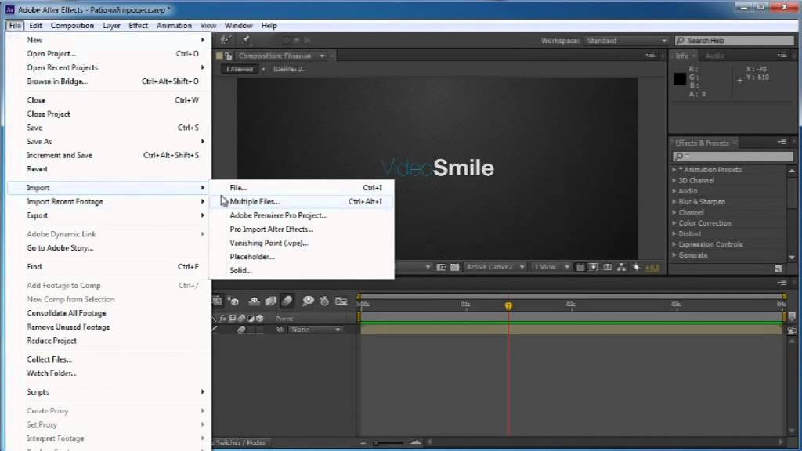Open the Composition menu in menu bar
Viewport: 802px width, 451px height.
coord(72,26)
